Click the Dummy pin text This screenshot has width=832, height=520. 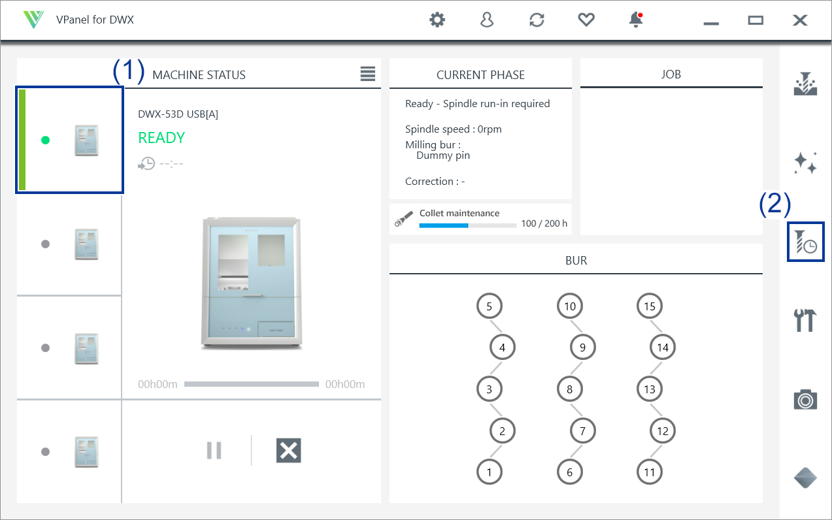click(443, 155)
